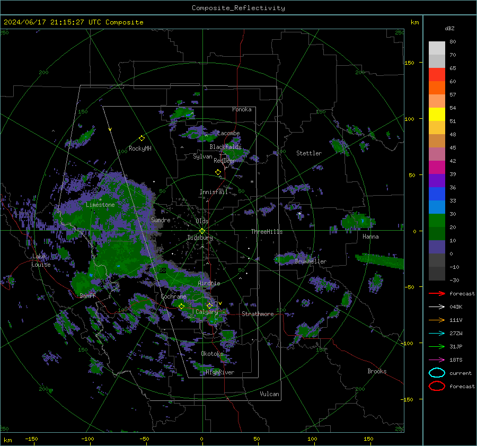Click the Cochrane city label
477x446 pixels.
[x=173, y=296]
